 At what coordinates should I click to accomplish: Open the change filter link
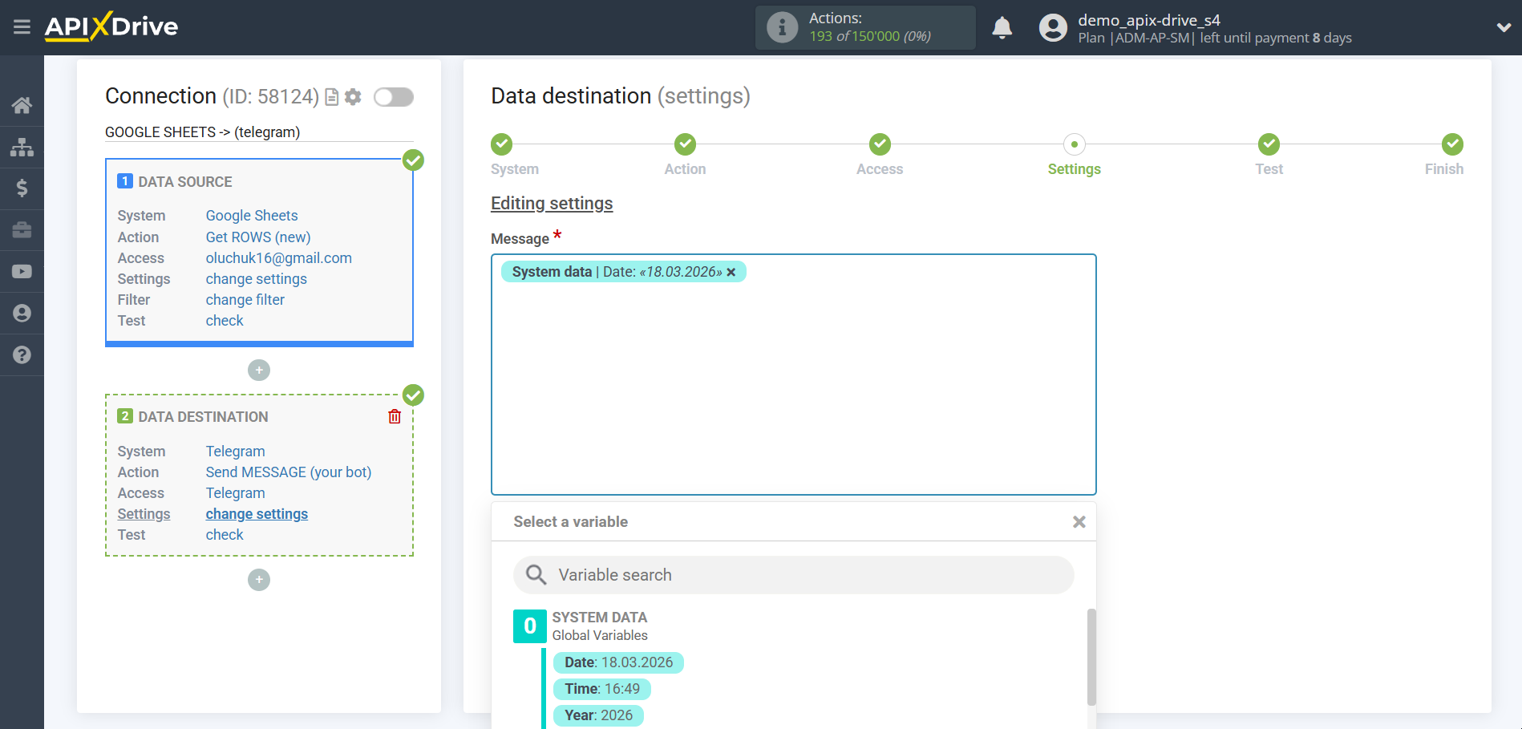point(245,299)
